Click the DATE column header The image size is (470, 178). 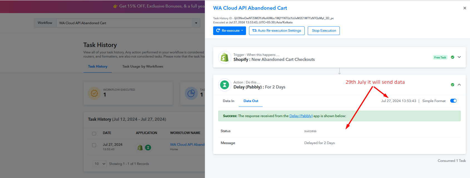pyautogui.click(x=107, y=133)
